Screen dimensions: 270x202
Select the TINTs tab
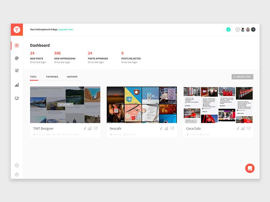[x=33, y=77]
